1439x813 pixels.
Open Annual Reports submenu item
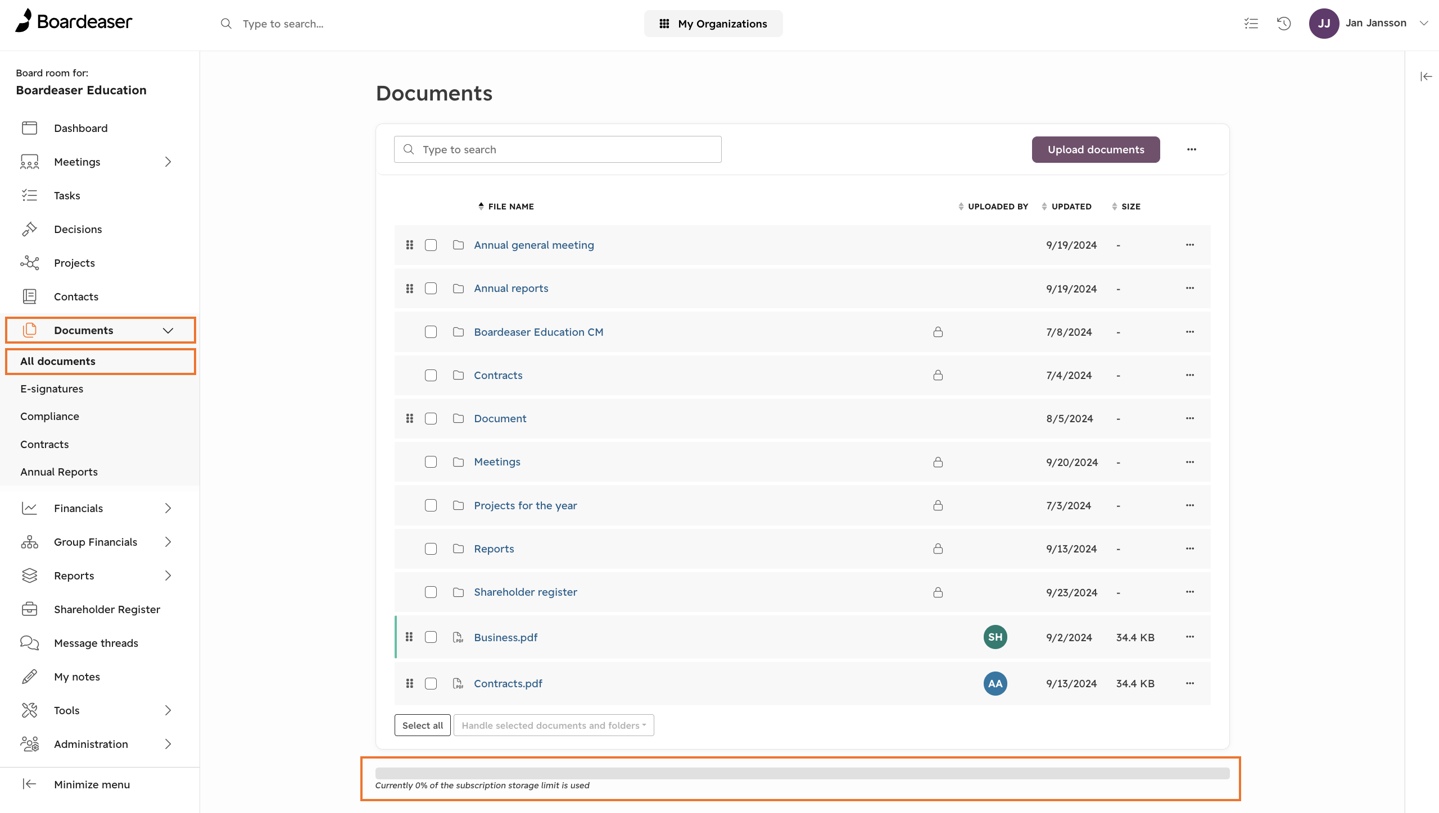click(x=59, y=472)
